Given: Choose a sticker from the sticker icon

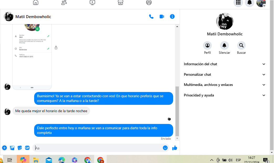Looking at the screenshot, I should pos(20,148).
